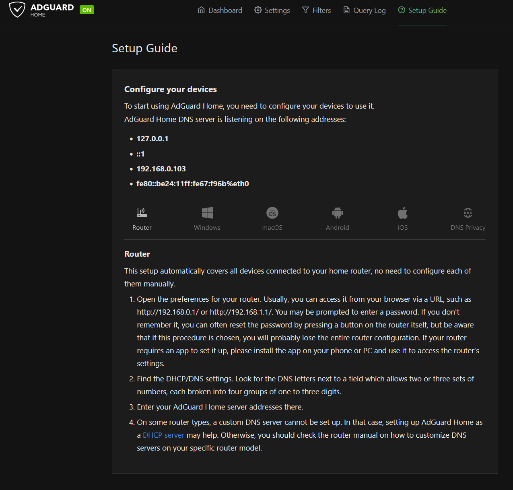Click the AdGuard shield logo icon

[x=17, y=10]
